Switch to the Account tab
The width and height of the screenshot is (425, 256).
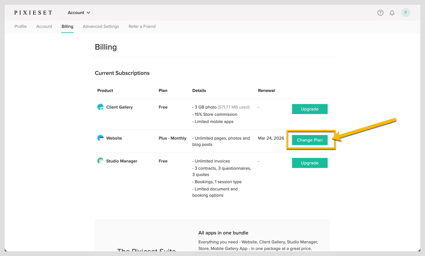point(44,26)
